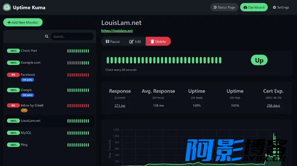Click the green Up status badge
Viewport: 297px width, 166px height.
click(259, 60)
